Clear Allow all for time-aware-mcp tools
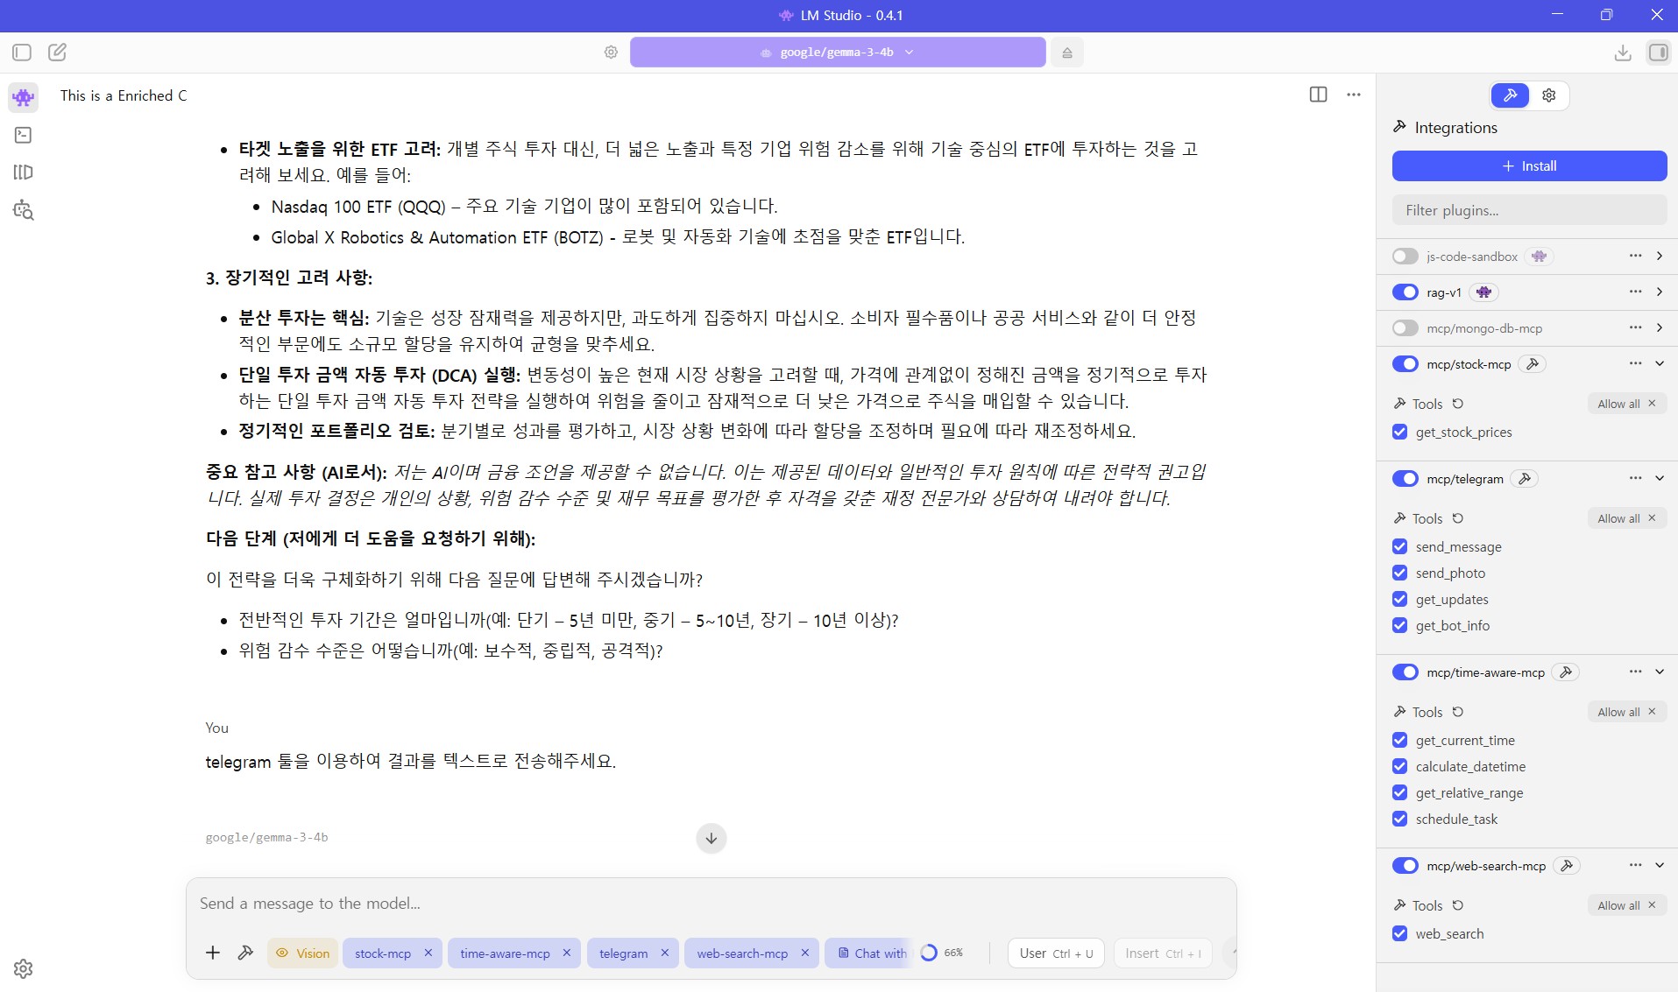1678x992 pixels. pyautogui.click(x=1652, y=712)
